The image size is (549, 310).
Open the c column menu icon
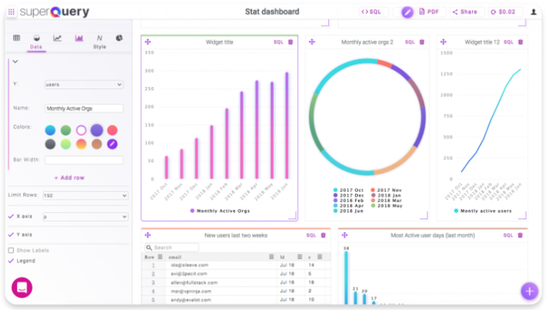pyautogui.click(x=320, y=257)
